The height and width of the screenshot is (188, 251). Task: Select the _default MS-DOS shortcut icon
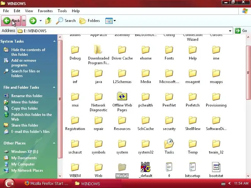146,167
